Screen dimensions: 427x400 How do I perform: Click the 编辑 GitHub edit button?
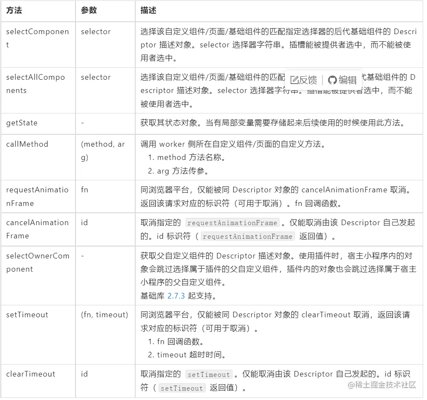[342, 80]
